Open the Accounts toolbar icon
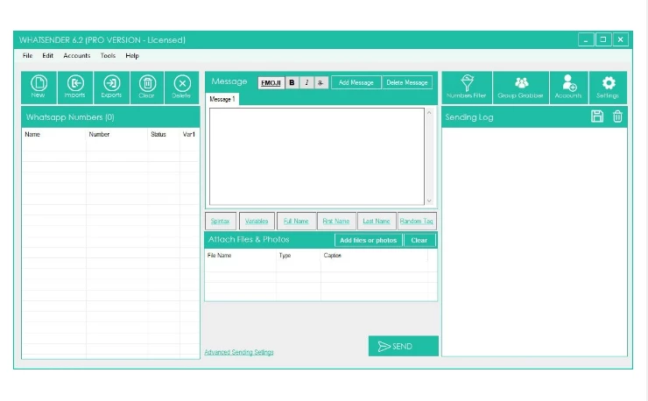Screen dimensions: 648x401 (x=568, y=88)
